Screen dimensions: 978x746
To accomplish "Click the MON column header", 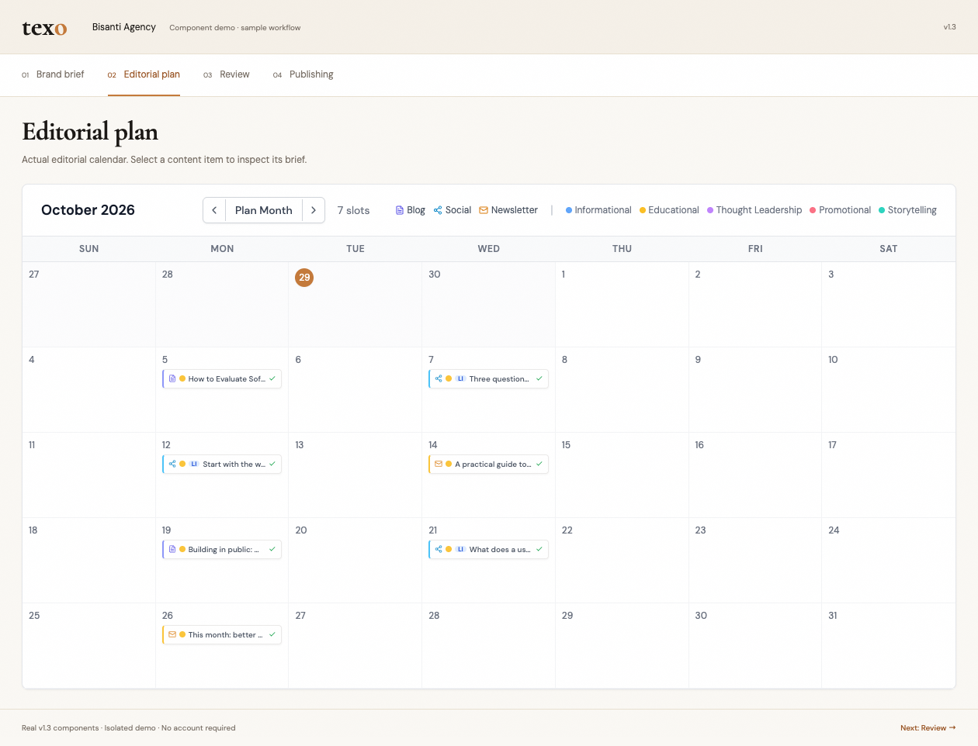I will tap(222, 249).
